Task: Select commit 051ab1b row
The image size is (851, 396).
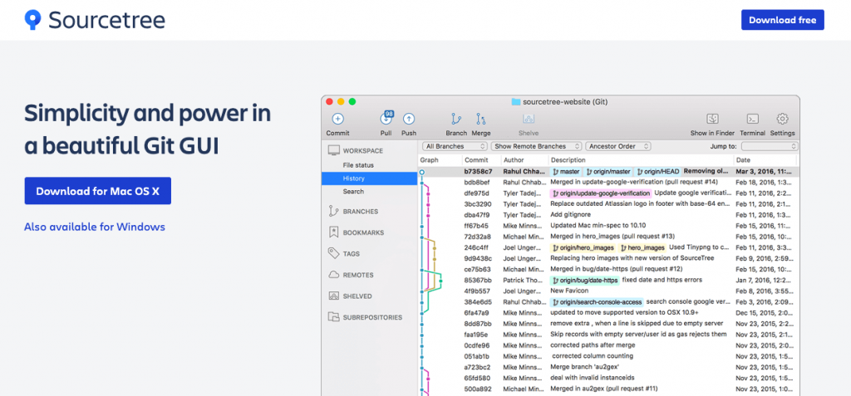Action: pos(608,356)
